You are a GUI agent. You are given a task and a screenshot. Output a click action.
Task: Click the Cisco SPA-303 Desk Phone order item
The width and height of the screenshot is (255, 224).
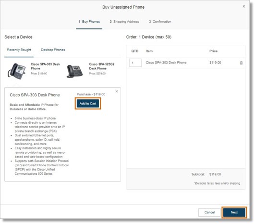coord(166,63)
